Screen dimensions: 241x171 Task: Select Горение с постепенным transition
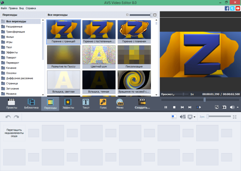pos(99,32)
